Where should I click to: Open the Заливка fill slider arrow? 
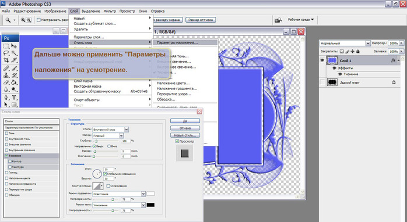tap(402, 51)
